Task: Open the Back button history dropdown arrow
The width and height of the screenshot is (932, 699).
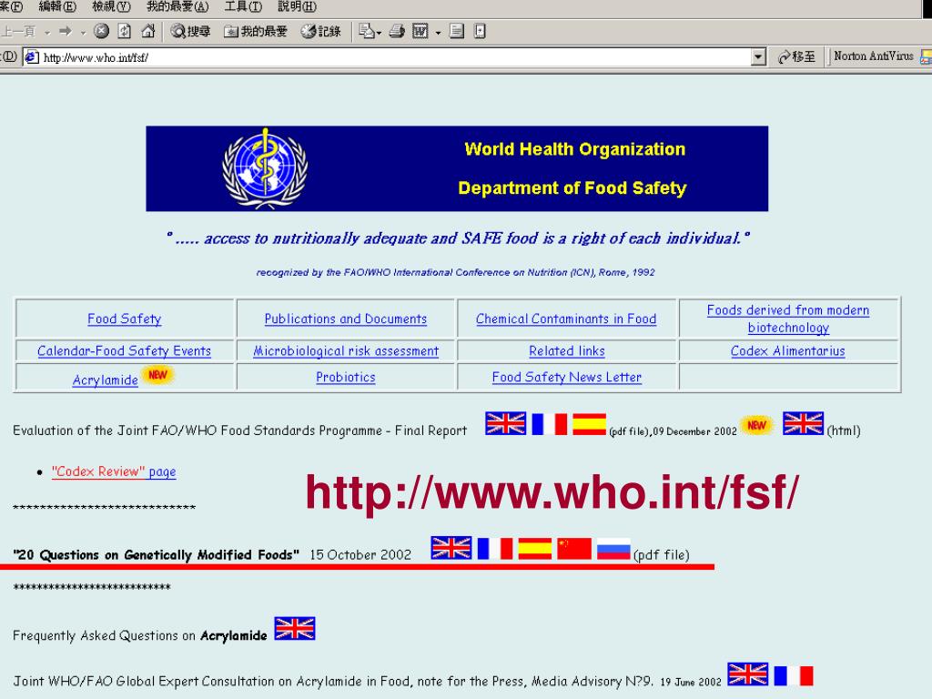Action: pyautogui.click(x=47, y=32)
